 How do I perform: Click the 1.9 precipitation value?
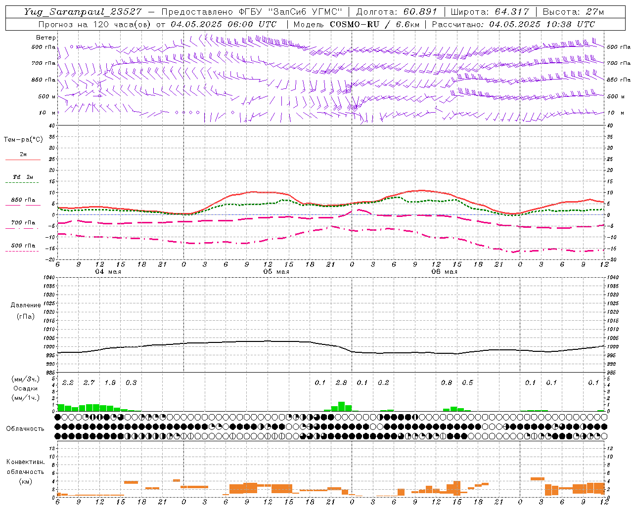110,382
